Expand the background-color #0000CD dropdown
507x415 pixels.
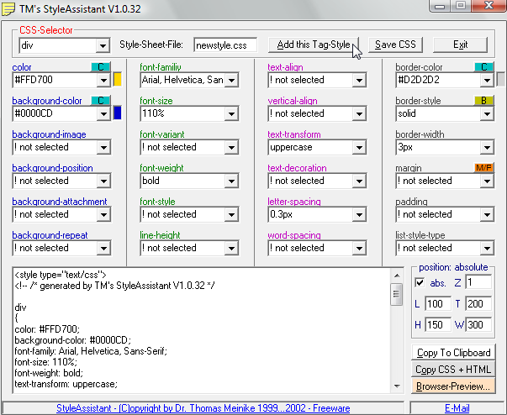tap(103, 113)
